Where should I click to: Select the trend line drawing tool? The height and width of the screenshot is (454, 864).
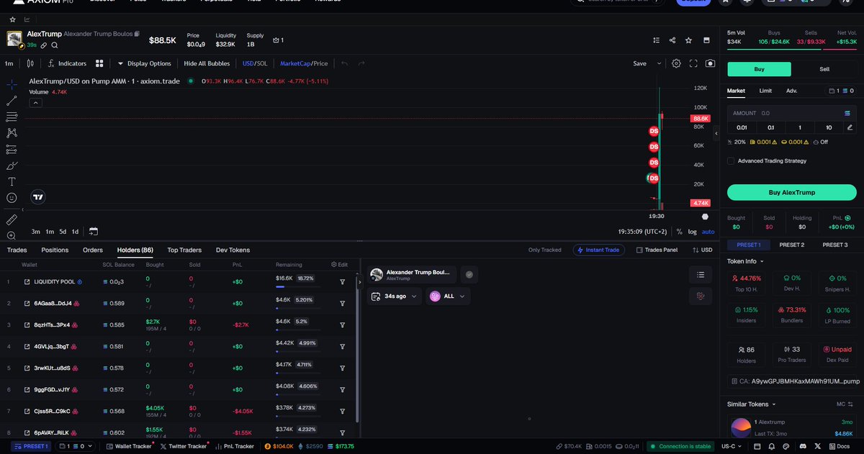pyautogui.click(x=12, y=101)
